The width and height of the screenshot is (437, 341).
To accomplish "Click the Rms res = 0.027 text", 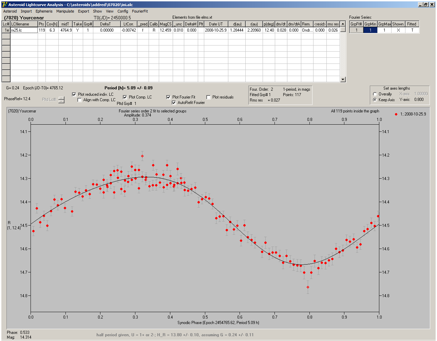I will click(265, 100).
